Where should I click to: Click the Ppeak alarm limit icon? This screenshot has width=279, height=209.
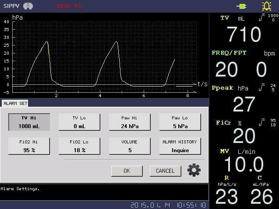coord(261,88)
